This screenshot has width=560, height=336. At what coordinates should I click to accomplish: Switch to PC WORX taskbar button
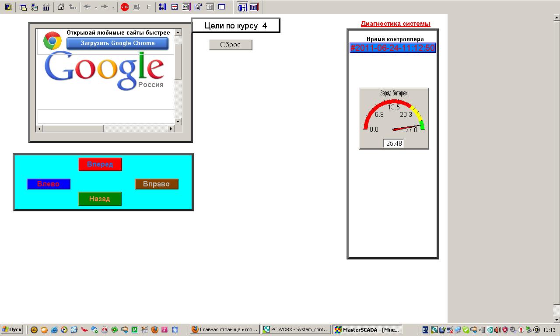(296, 330)
